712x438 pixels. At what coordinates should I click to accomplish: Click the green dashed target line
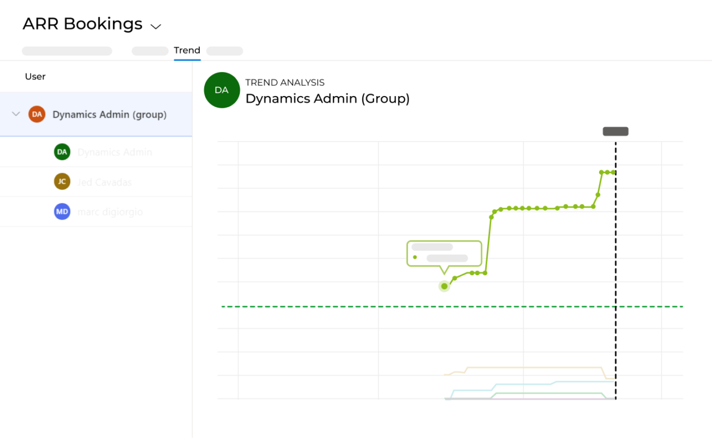[x=334, y=306]
